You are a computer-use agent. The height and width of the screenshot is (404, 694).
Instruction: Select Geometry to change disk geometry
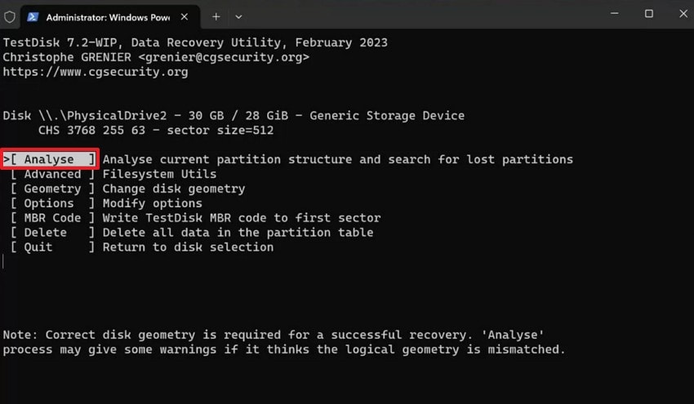[x=52, y=189]
